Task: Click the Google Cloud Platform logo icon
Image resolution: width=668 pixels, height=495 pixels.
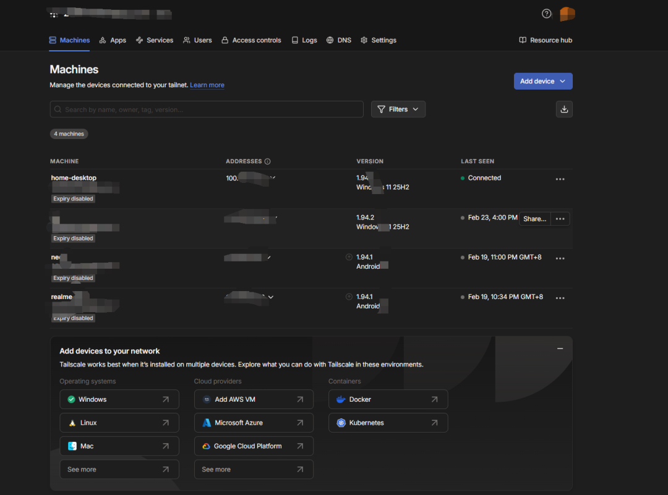Action: pos(206,446)
